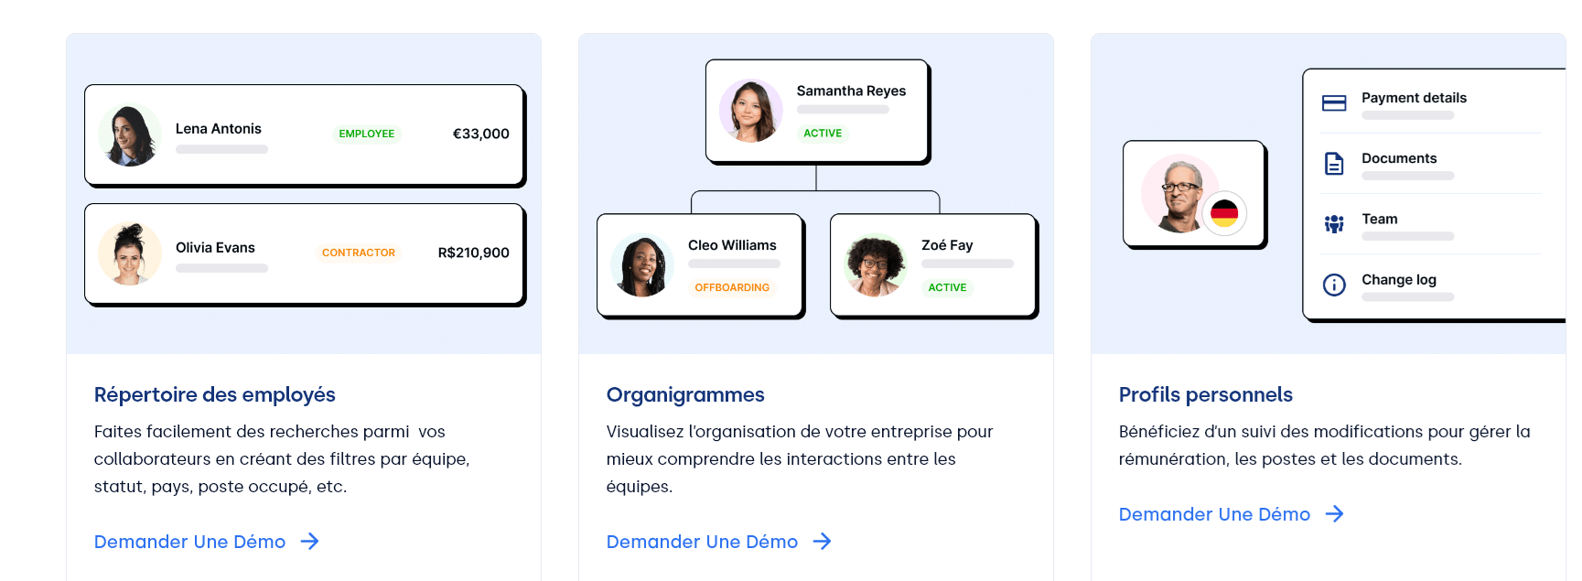Click Demander Une Démo under Répertoire des employés
This screenshot has height=581, width=1582.
point(188,542)
